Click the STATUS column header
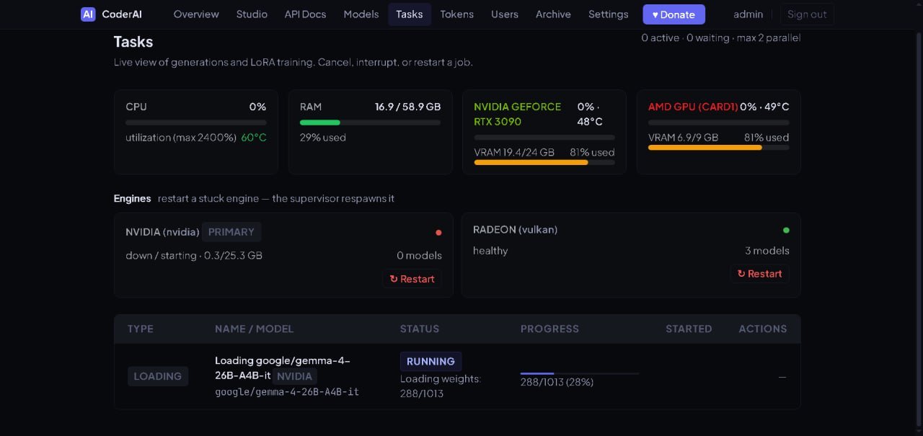The width and height of the screenshot is (923, 436). click(420, 329)
